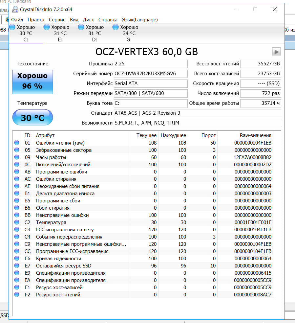Image resolution: width=295 pixels, height=323 pixels.
Task: Click total host reads value 35527 GB
Action: point(261,64)
